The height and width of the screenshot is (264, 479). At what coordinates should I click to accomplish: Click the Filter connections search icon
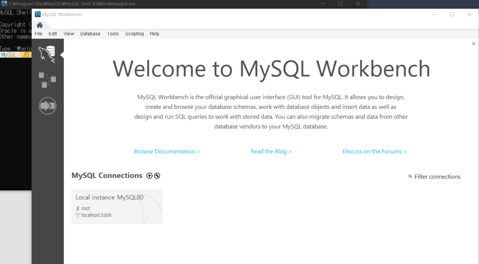pyautogui.click(x=410, y=177)
